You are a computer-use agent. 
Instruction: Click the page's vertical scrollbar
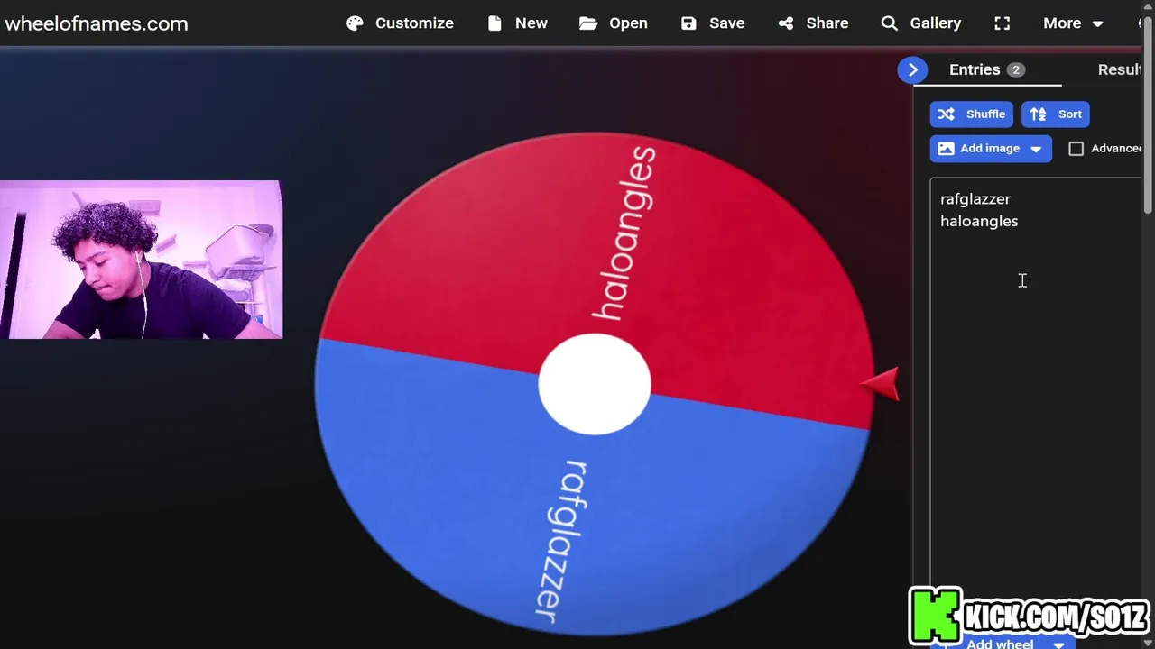tap(1148, 117)
